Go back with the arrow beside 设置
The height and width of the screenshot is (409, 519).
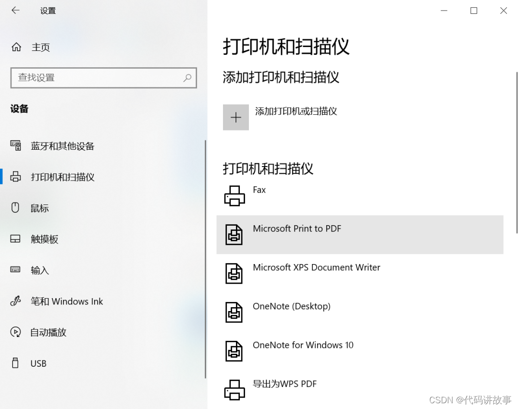[15, 10]
